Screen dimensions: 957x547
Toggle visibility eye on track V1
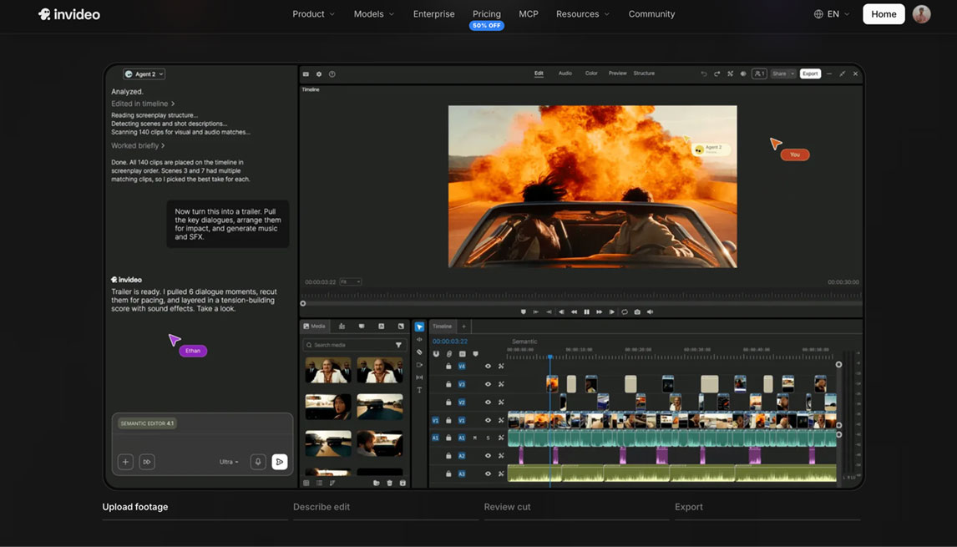488,420
